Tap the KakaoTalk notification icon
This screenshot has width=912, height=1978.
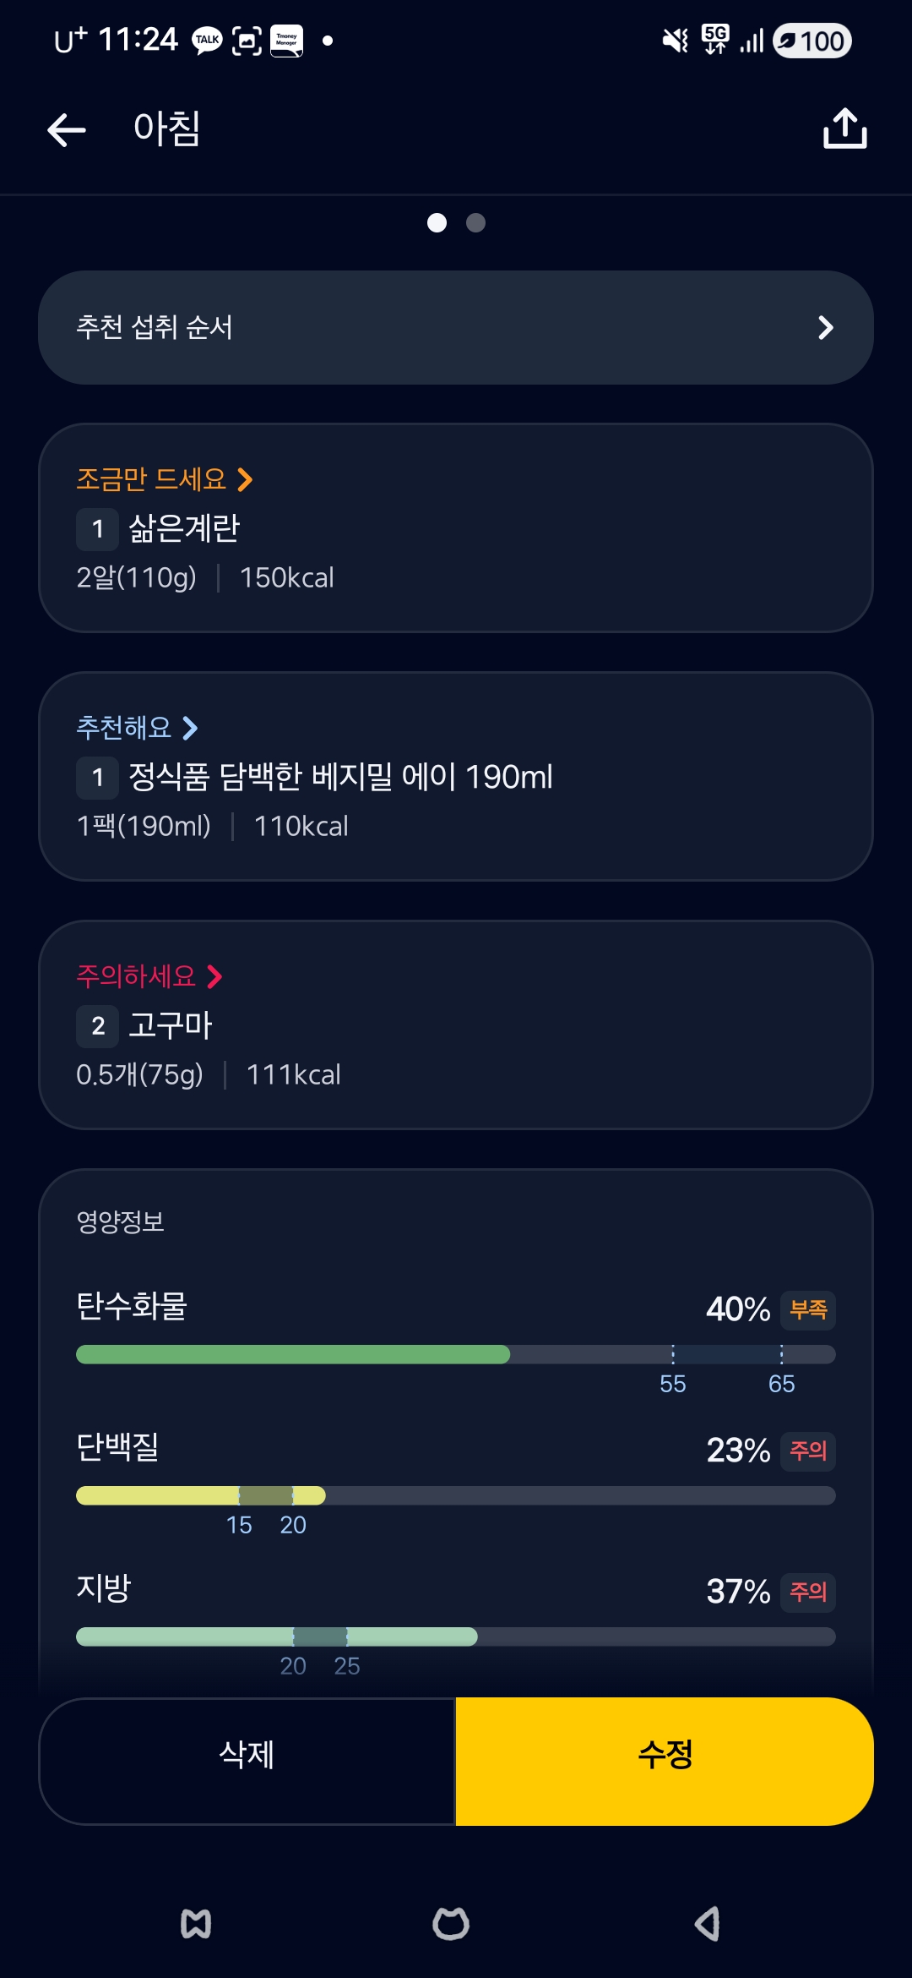point(207,41)
